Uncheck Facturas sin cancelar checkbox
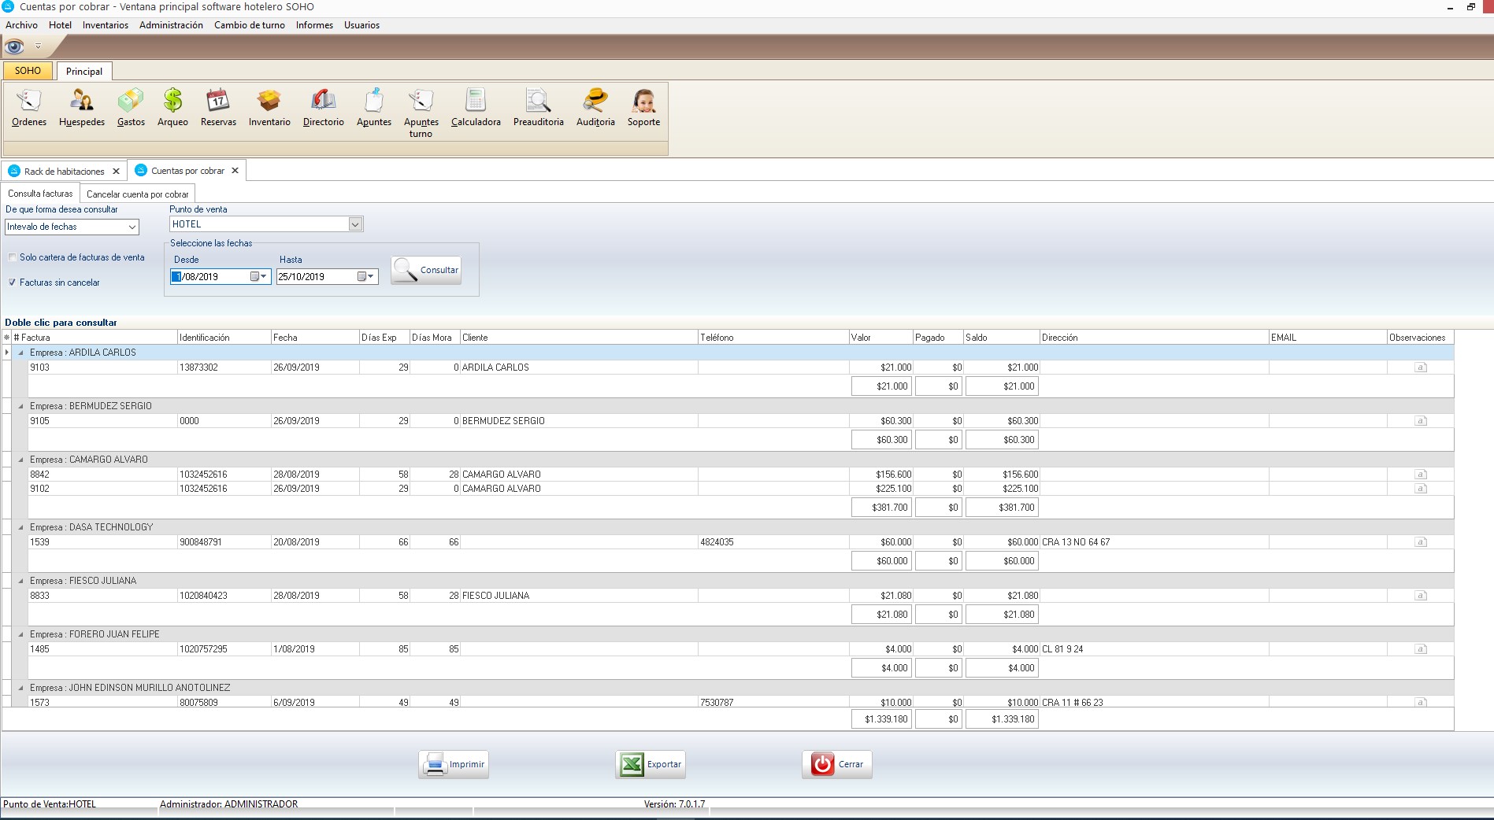The height and width of the screenshot is (820, 1494). [x=13, y=283]
